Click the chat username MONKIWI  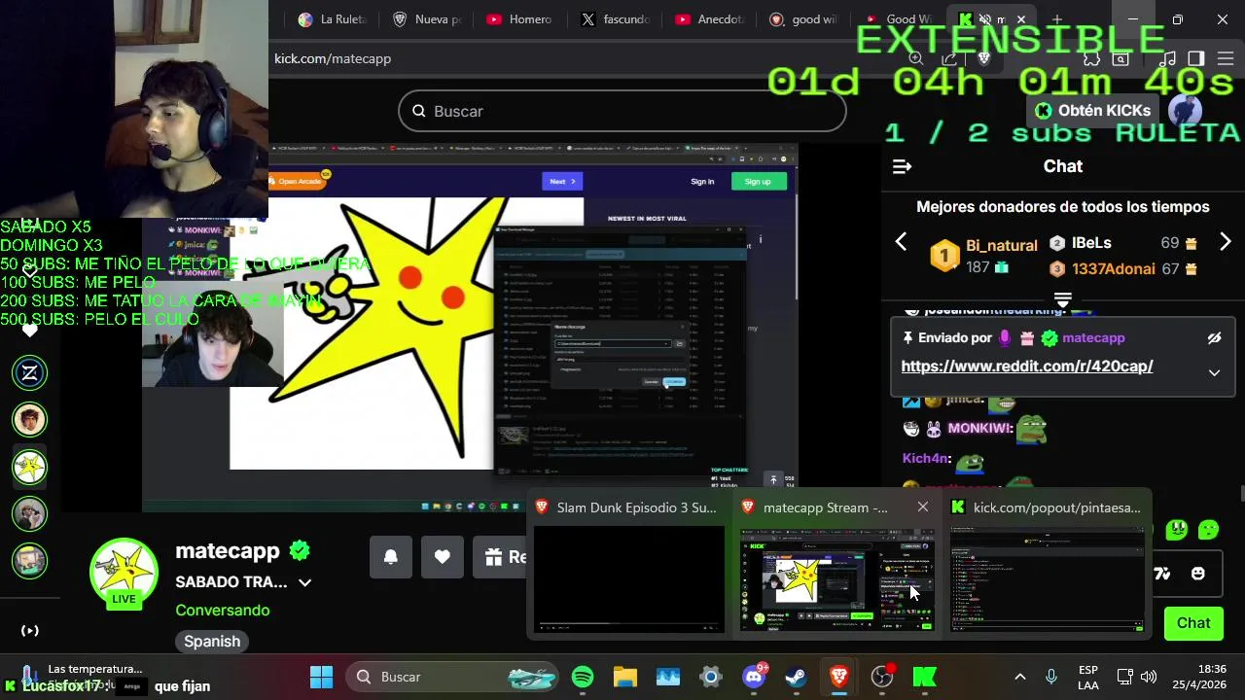coord(979,428)
